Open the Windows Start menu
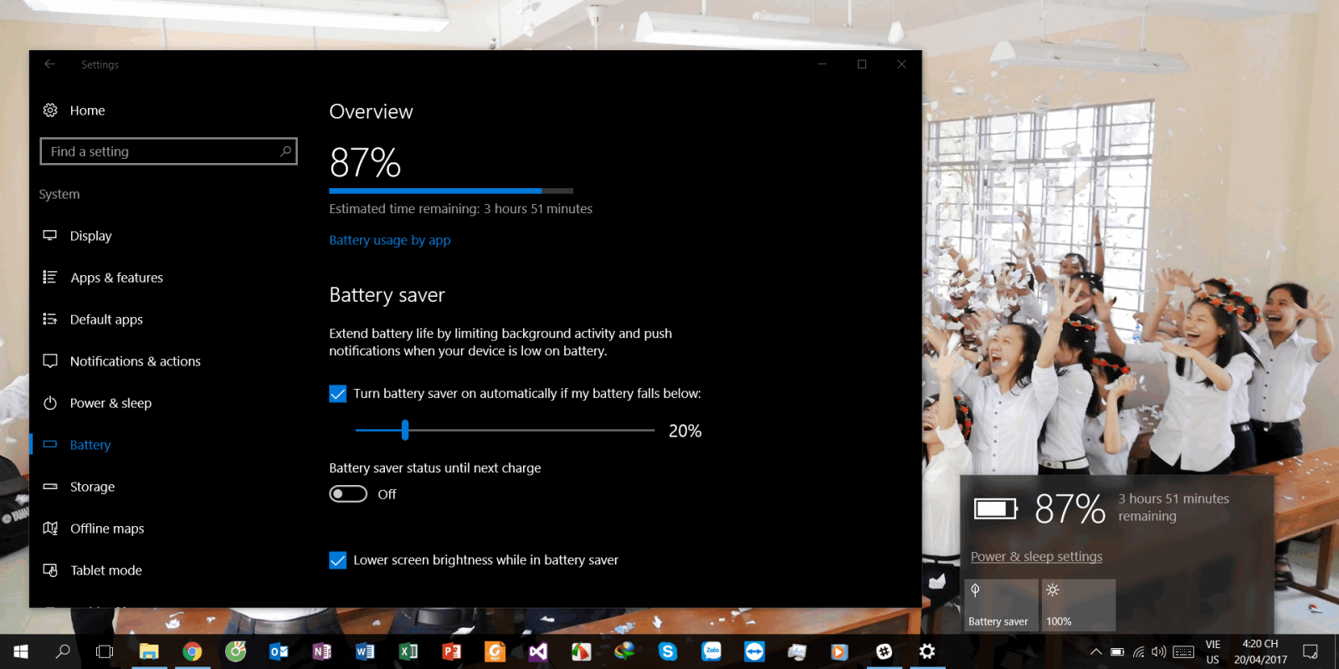Image resolution: width=1339 pixels, height=669 pixels. click(20, 651)
